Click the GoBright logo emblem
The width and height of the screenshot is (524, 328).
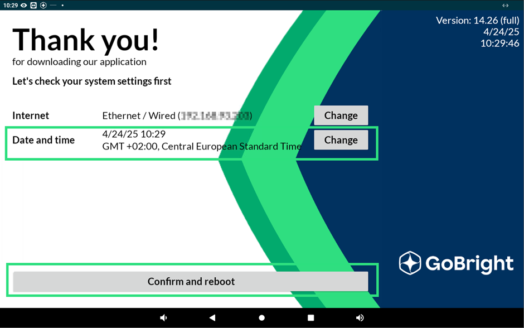coord(410,263)
